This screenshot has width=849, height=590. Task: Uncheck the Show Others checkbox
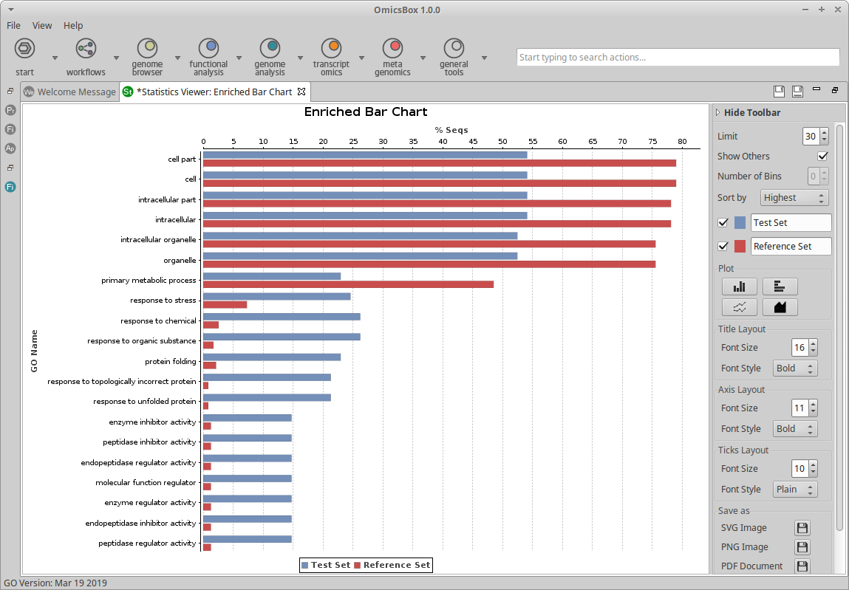pyautogui.click(x=822, y=157)
